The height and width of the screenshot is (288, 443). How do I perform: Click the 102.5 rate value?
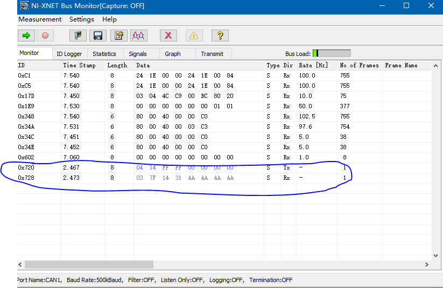click(x=307, y=116)
